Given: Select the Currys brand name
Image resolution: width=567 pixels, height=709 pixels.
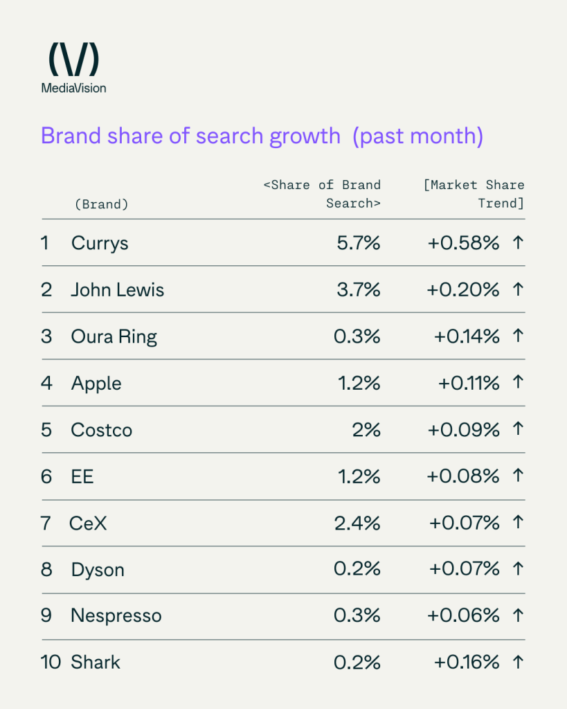Looking at the screenshot, I should click(x=100, y=243).
